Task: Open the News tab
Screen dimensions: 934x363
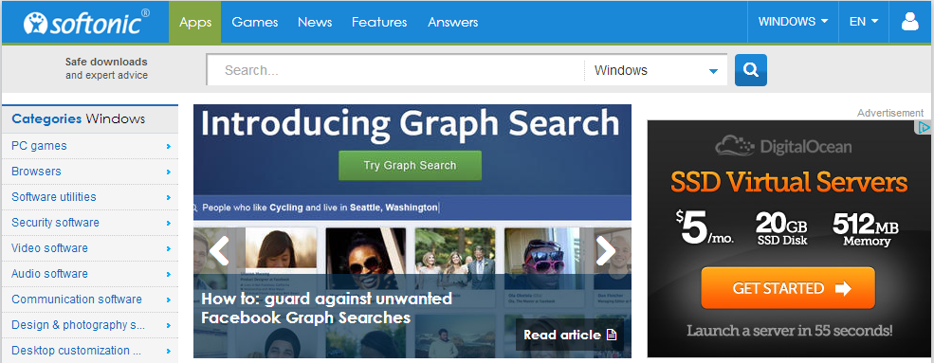Action: click(x=315, y=22)
